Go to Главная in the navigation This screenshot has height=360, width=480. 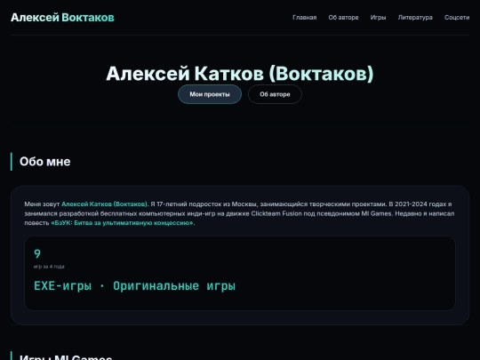pos(304,18)
